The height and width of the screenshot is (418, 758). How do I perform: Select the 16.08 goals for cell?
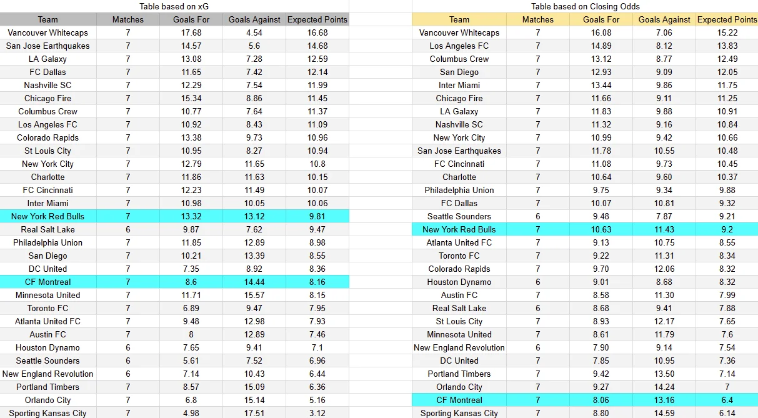(x=601, y=32)
